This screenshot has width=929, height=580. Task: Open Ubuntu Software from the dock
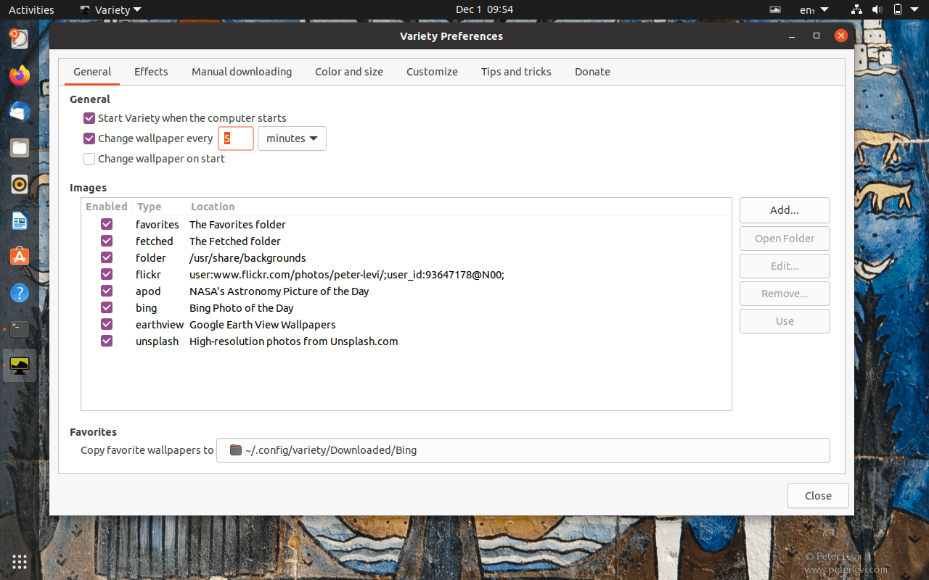pos(20,257)
